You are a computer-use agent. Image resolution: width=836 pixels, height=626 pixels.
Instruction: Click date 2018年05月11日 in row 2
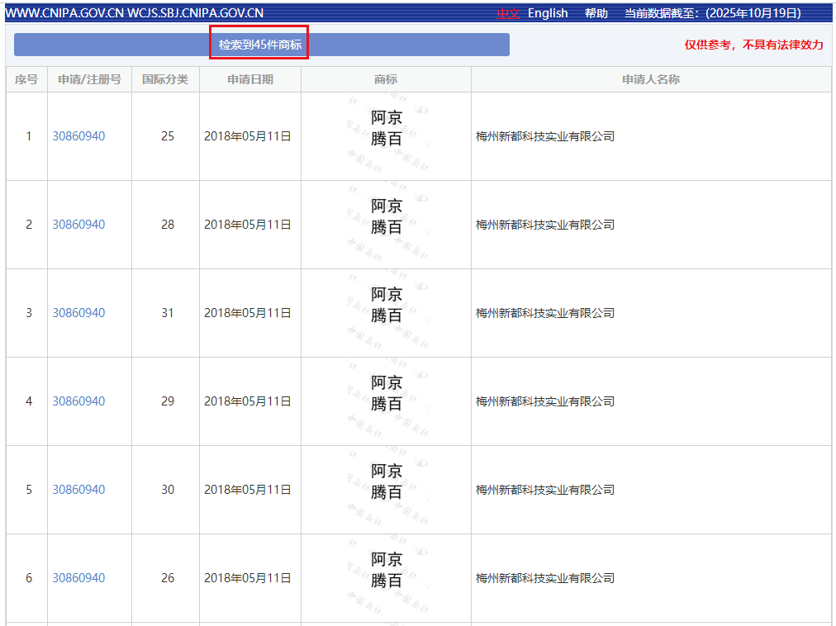click(247, 225)
